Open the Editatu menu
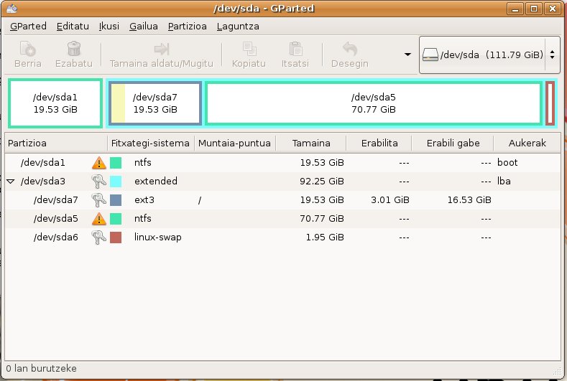Screen dimensions: 567x381 coord(73,27)
